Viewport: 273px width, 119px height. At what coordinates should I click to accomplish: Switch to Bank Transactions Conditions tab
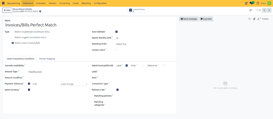[x=21, y=59]
